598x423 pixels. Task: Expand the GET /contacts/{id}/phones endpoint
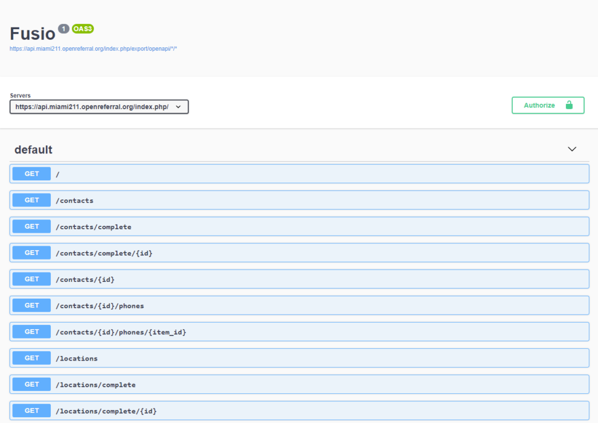pos(300,305)
